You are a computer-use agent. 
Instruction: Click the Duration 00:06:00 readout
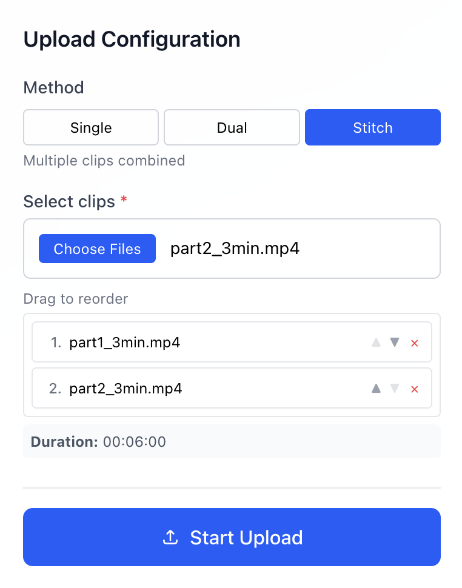tap(97, 441)
